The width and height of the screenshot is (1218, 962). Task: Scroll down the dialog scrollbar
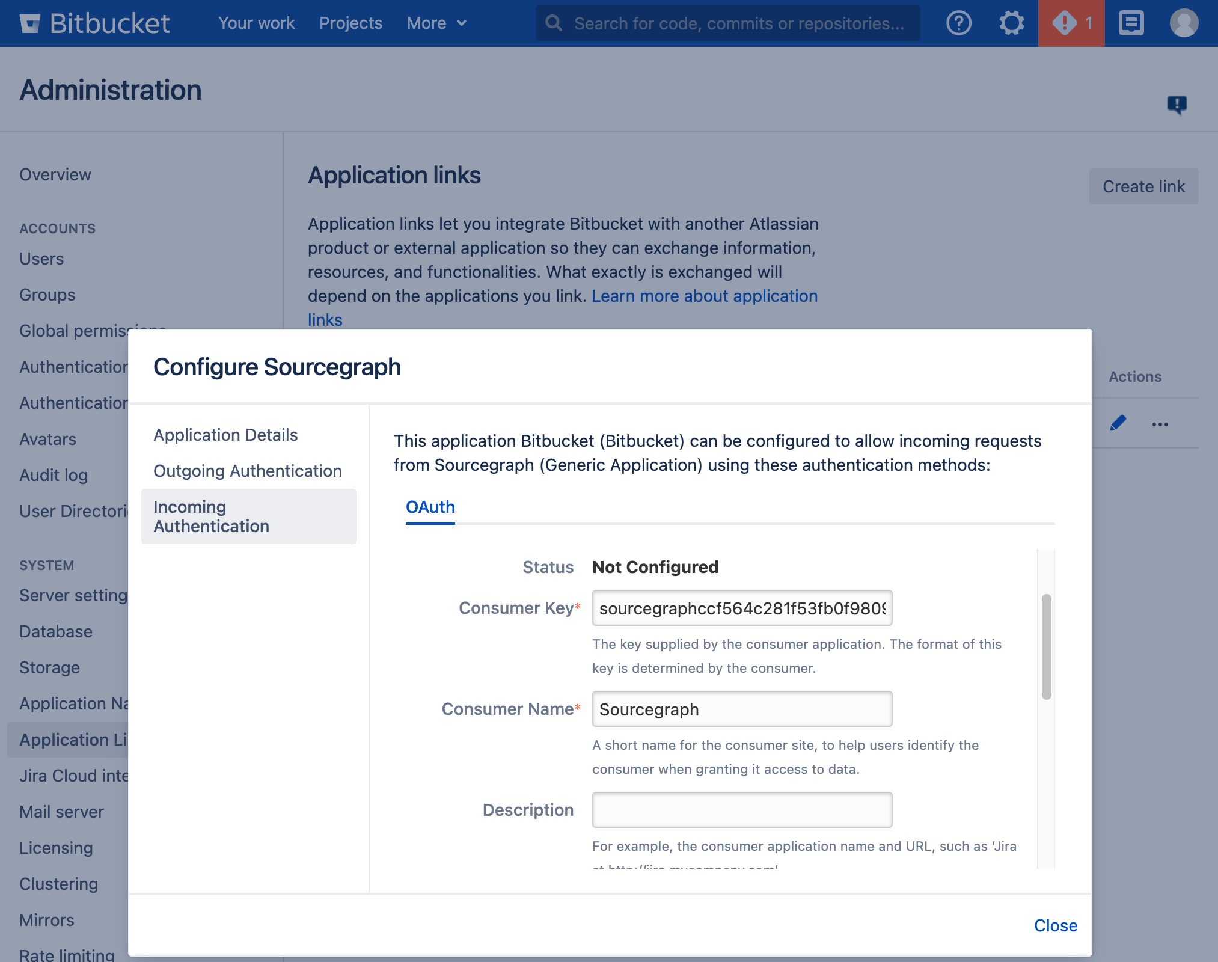pyautogui.click(x=1045, y=791)
